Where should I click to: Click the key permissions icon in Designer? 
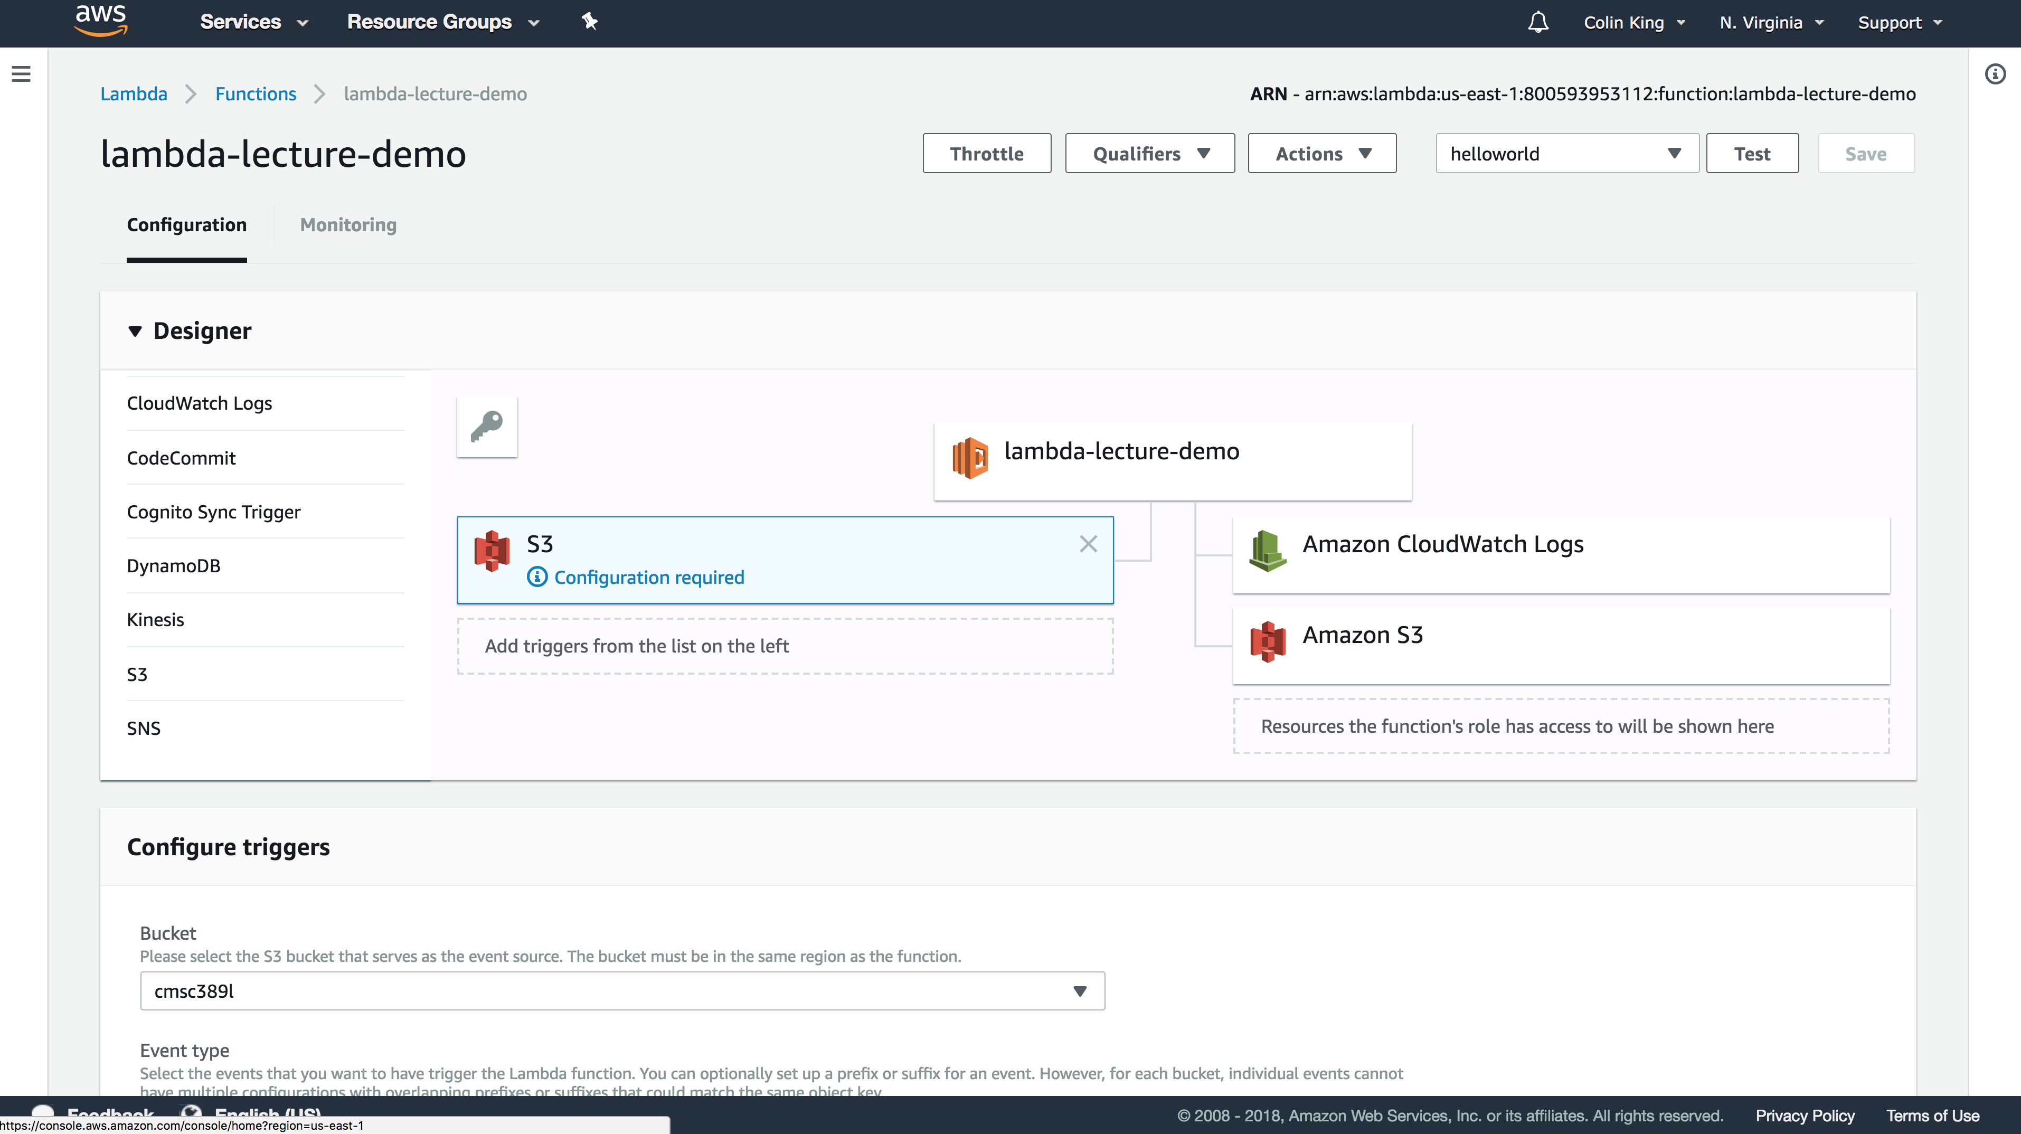point(487,427)
